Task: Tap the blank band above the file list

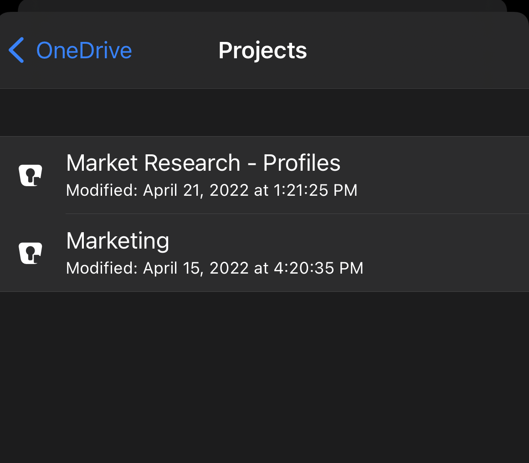Action: [x=264, y=112]
